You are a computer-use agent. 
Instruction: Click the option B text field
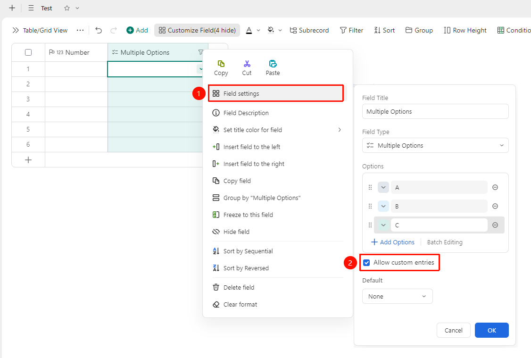pos(439,206)
